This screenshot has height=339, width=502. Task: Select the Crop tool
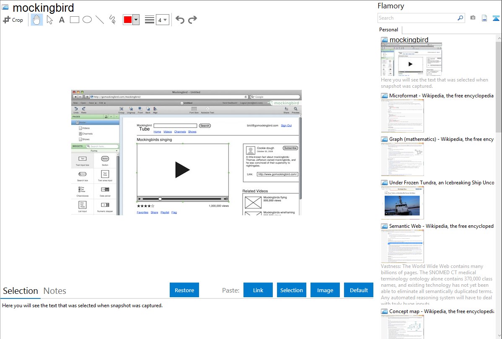(13, 20)
